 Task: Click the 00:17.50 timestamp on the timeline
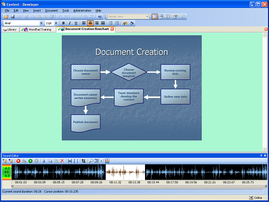pyautogui.click(x=172, y=182)
